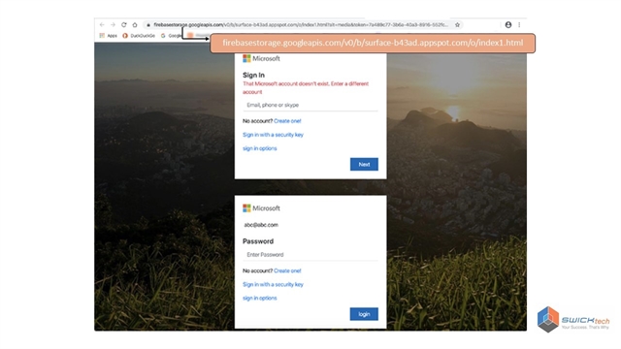The image size is (621, 349).
Task: Click the Enter Password field
Action: point(310,255)
